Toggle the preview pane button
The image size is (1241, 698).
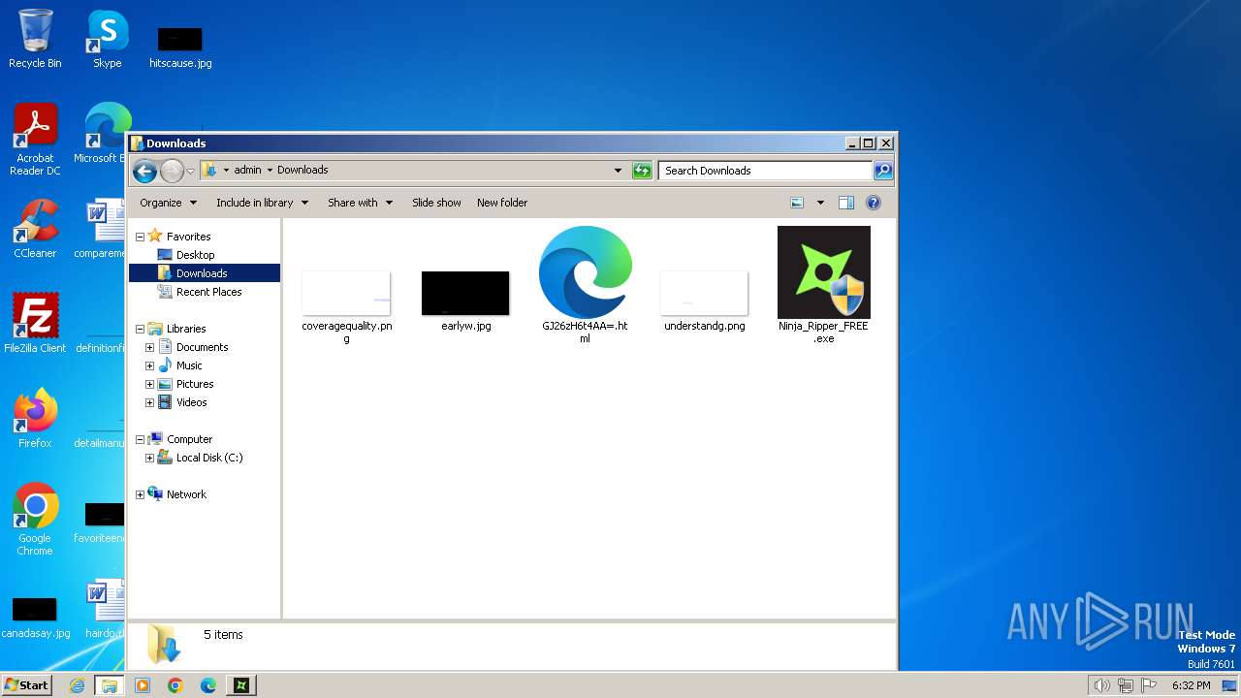(x=845, y=203)
